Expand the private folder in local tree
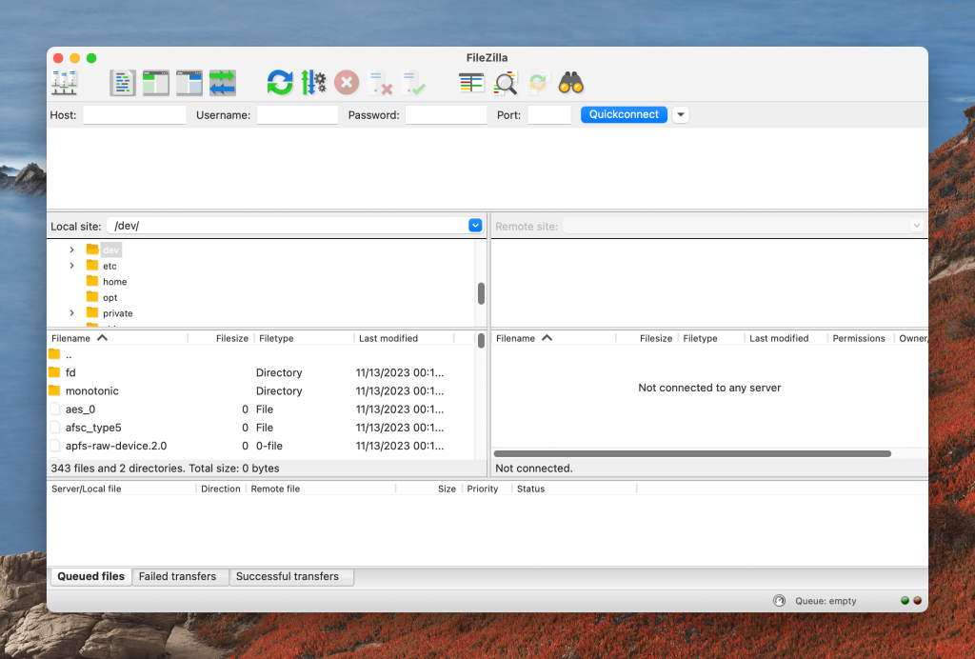 tap(72, 312)
